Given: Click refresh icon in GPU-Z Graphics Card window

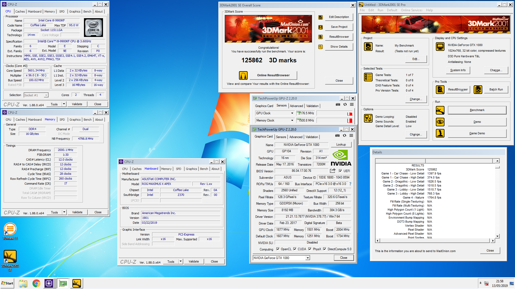Looking at the screenshot, I should (x=345, y=136).
